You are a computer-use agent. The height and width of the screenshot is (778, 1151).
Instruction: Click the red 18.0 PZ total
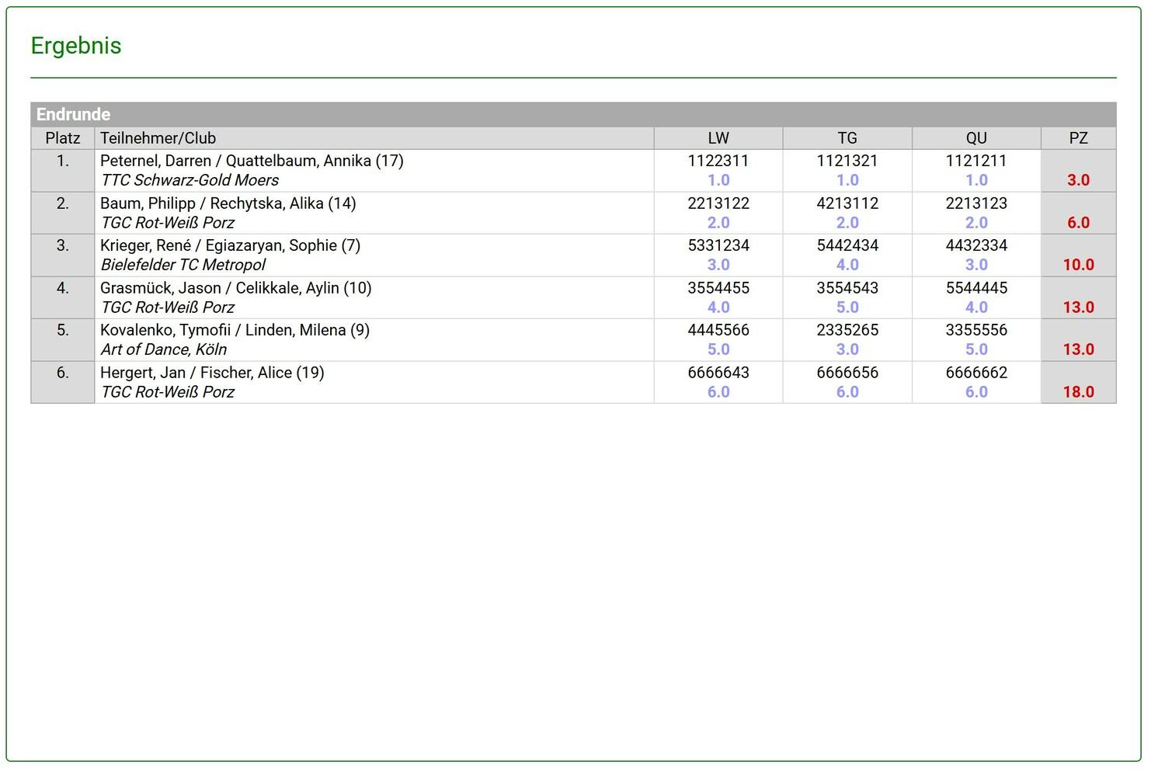click(1078, 392)
